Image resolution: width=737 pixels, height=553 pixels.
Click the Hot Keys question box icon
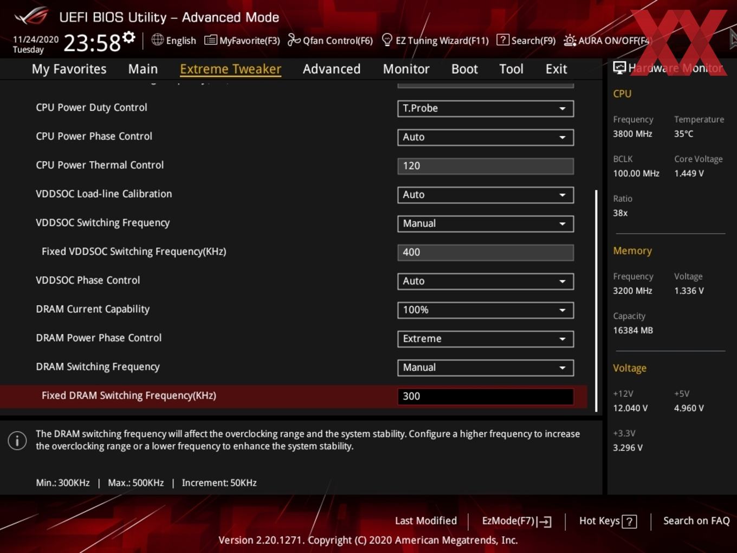(x=629, y=522)
